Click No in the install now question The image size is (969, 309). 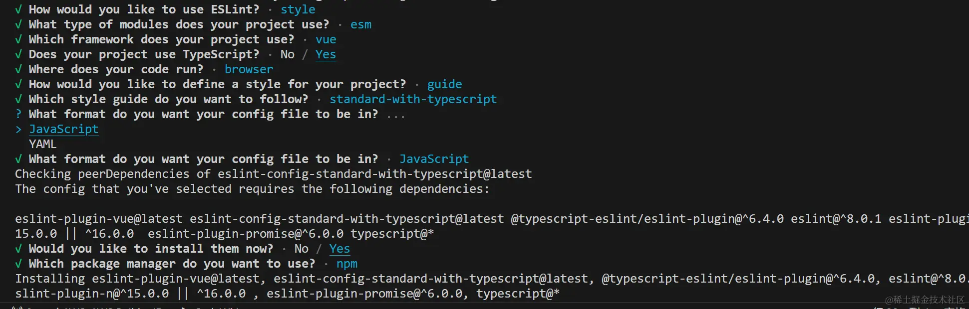(301, 249)
